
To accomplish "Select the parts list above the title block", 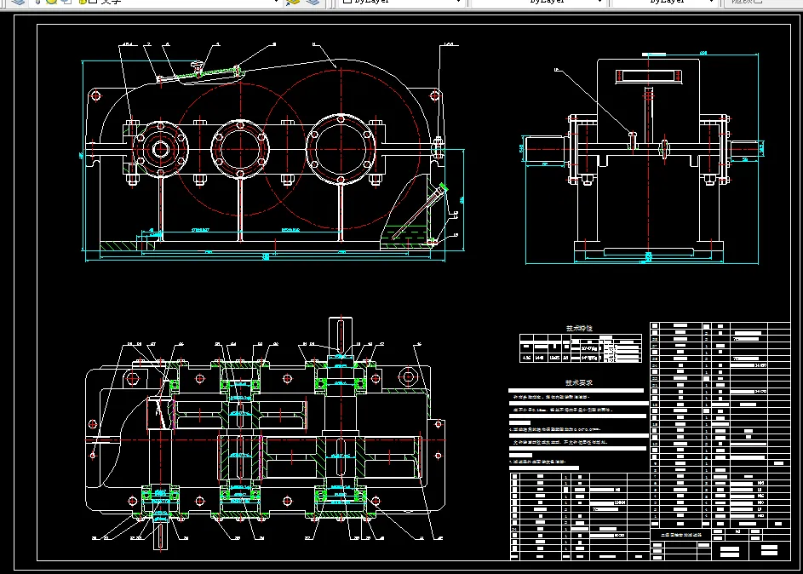I will click(720, 426).
